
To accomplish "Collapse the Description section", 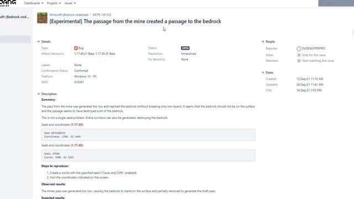I will tap(39, 94).
